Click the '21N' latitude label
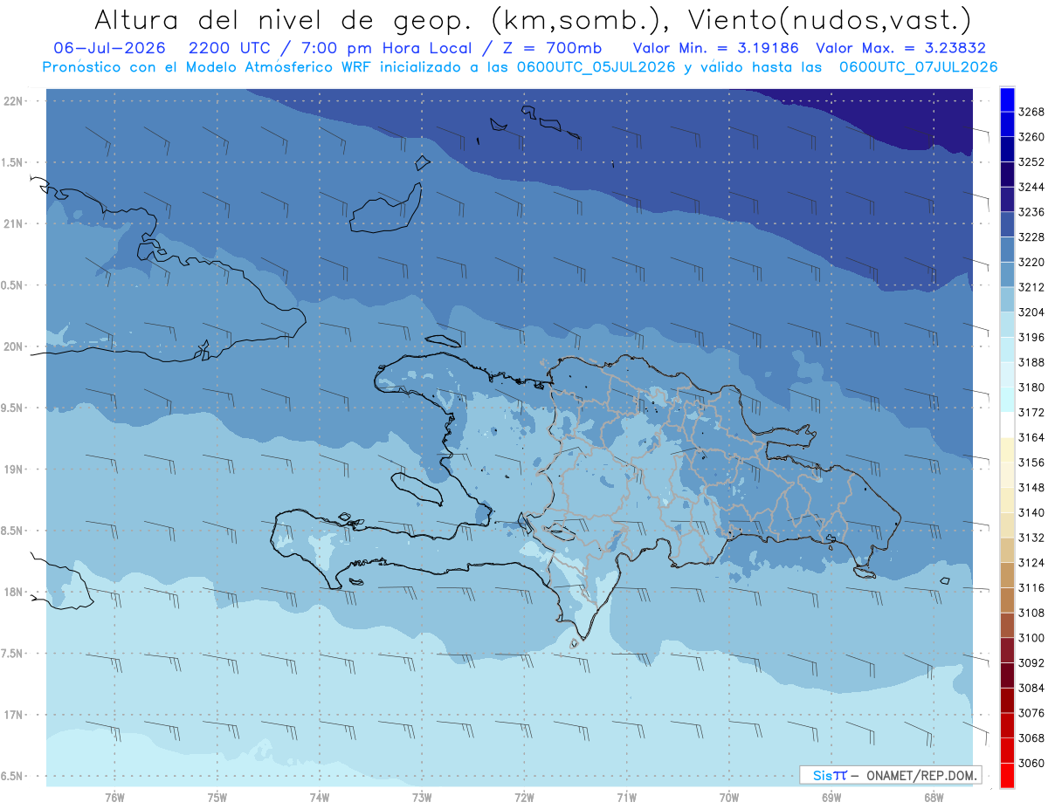This screenshot has width=1048, height=809. [x=13, y=223]
